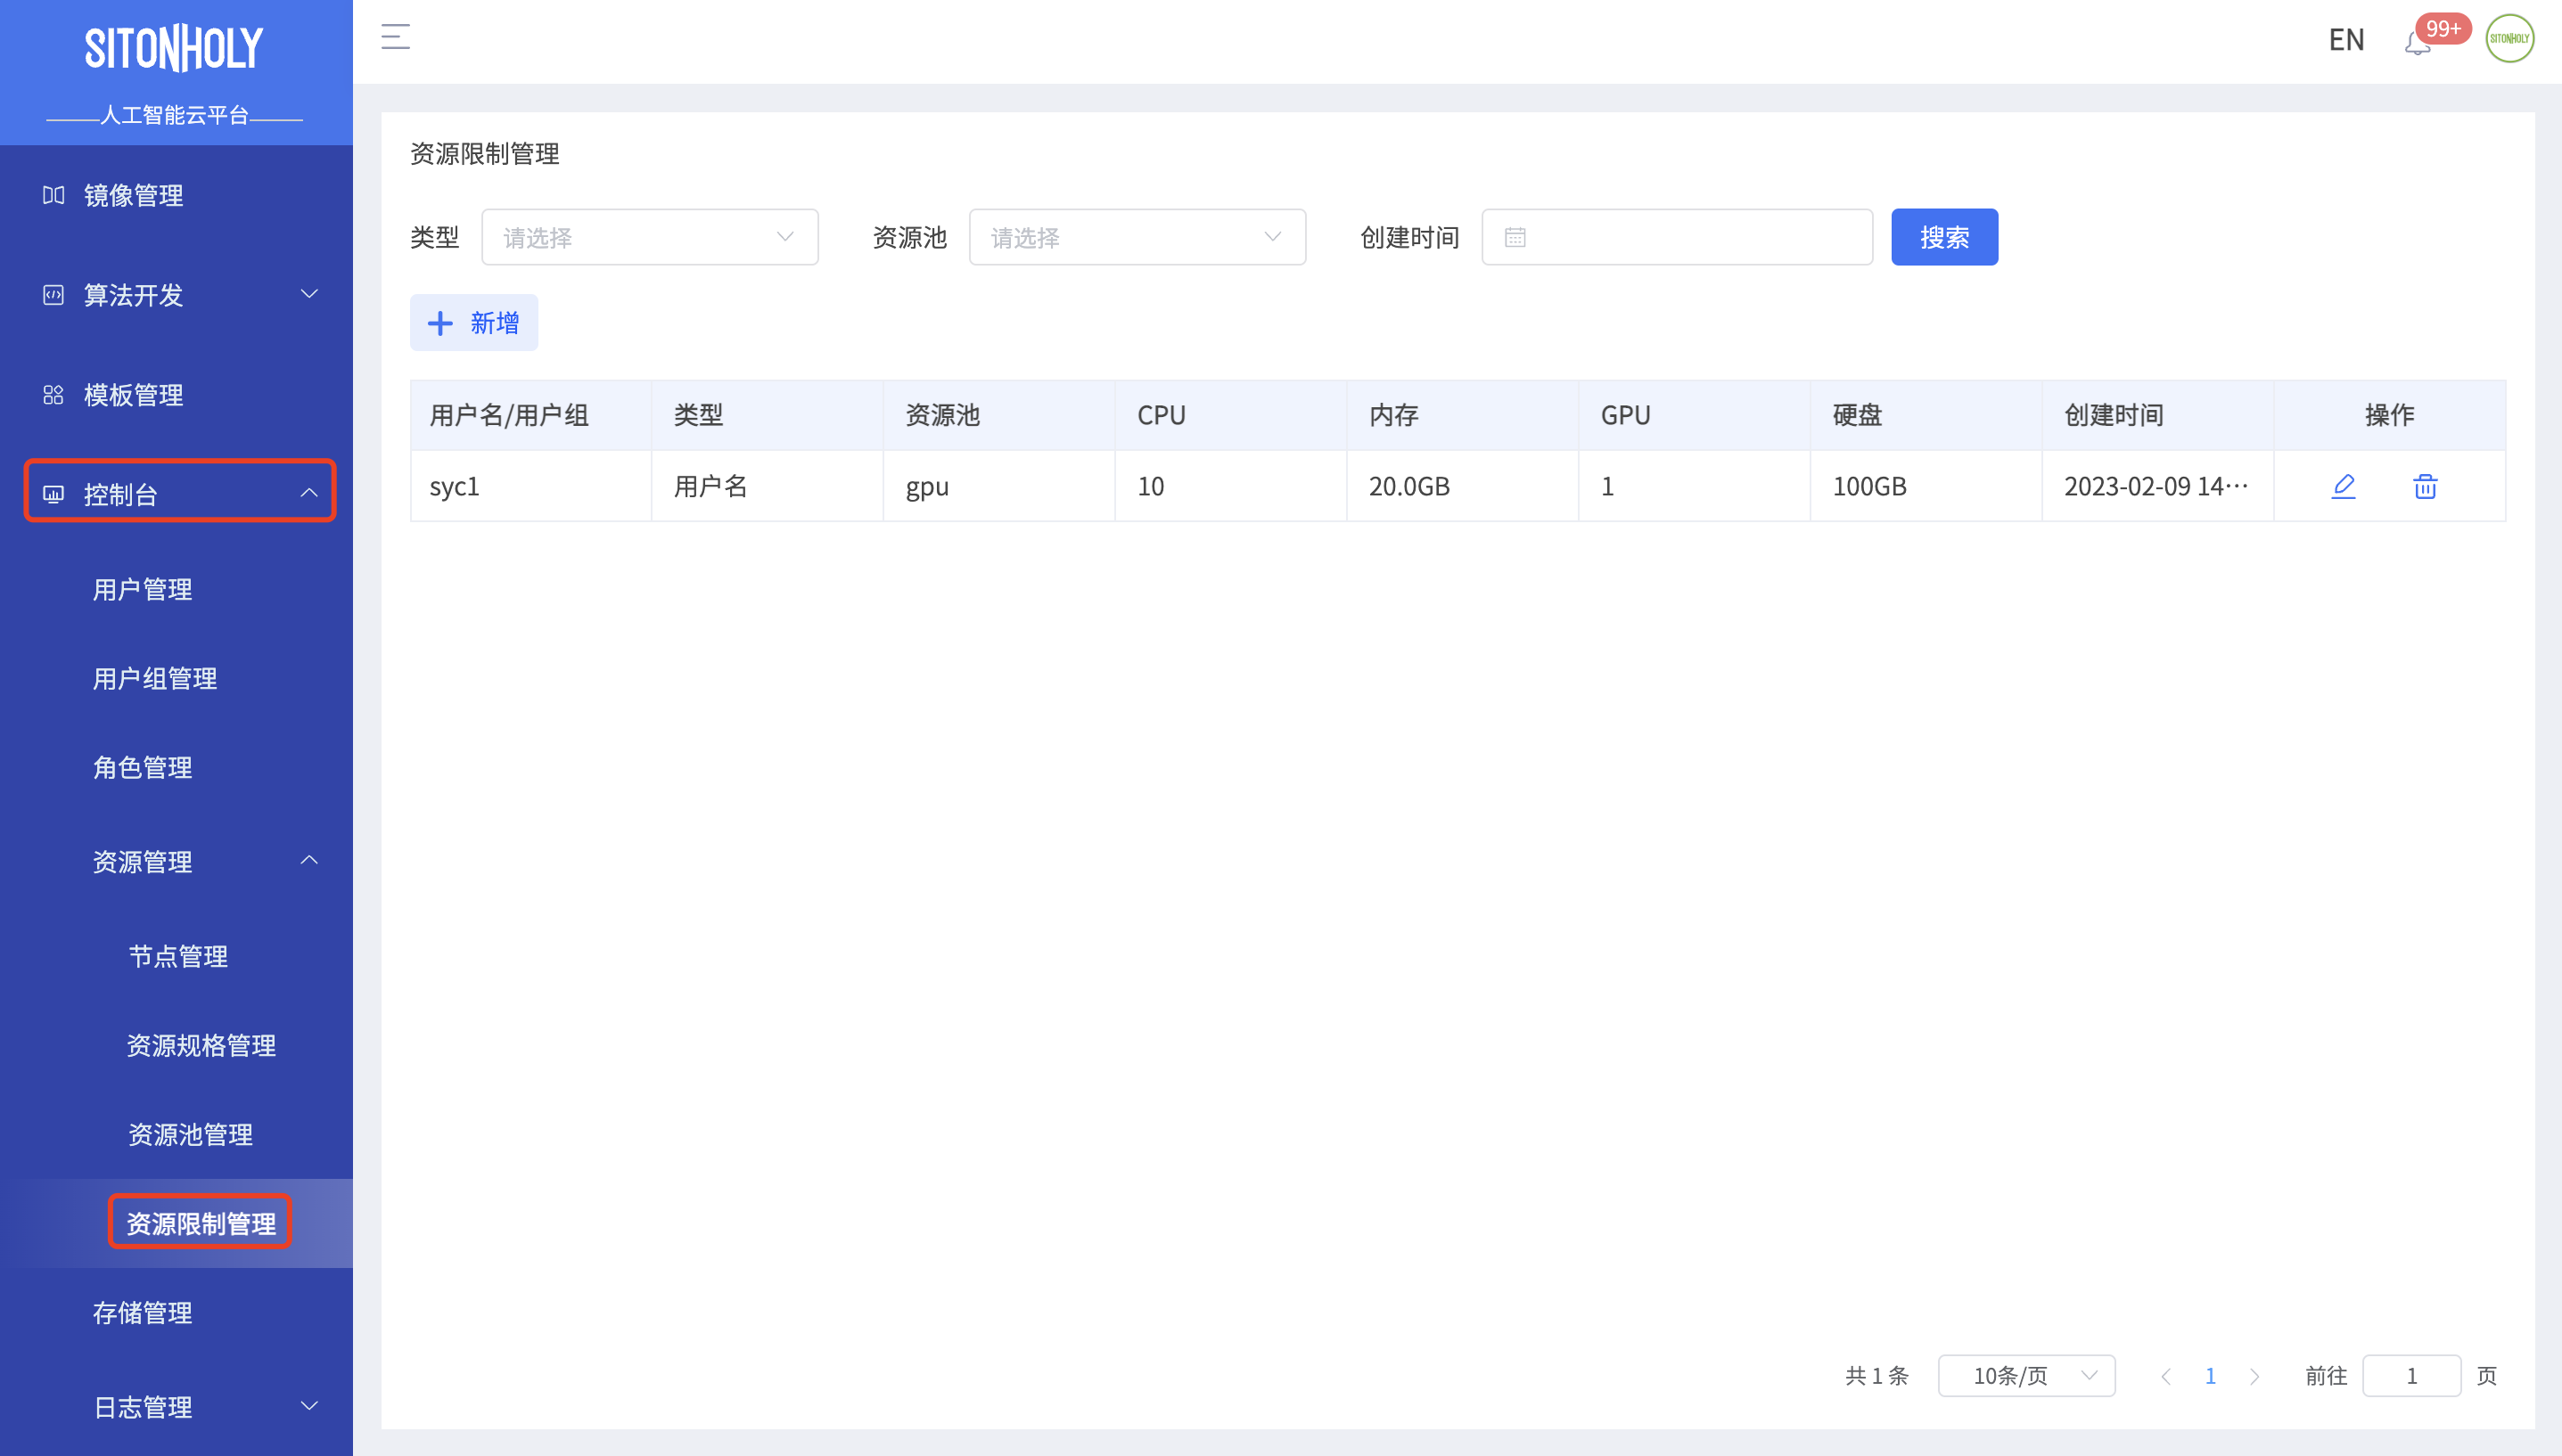Viewport: 2562px width, 1456px height.
Task: Expand the 算法开发 chevron
Action: [309, 294]
